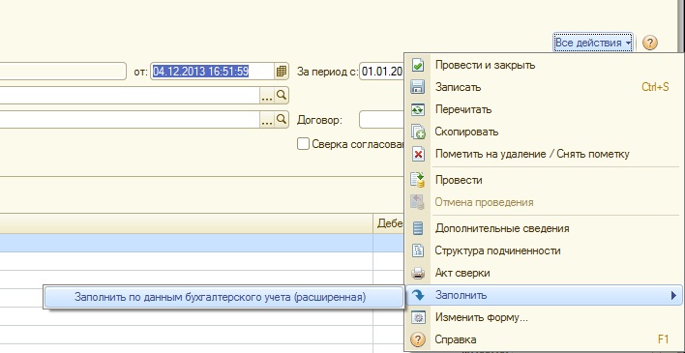685x353 pixels.
Task: Select Пометить на удаление / Снять пометку
Action: [544, 154]
